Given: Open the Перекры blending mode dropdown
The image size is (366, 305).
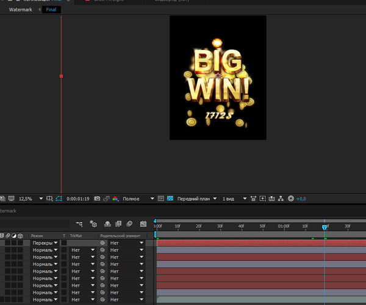Looking at the screenshot, I should pos(45,243).
